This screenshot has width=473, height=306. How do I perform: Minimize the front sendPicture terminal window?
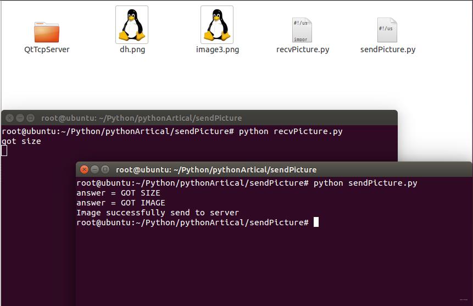point(94,170)
